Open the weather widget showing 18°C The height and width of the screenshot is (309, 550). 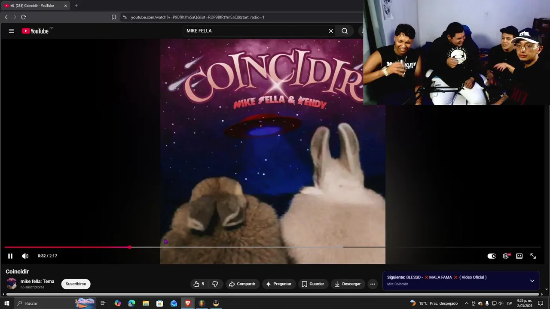click(x=434, y=303)
